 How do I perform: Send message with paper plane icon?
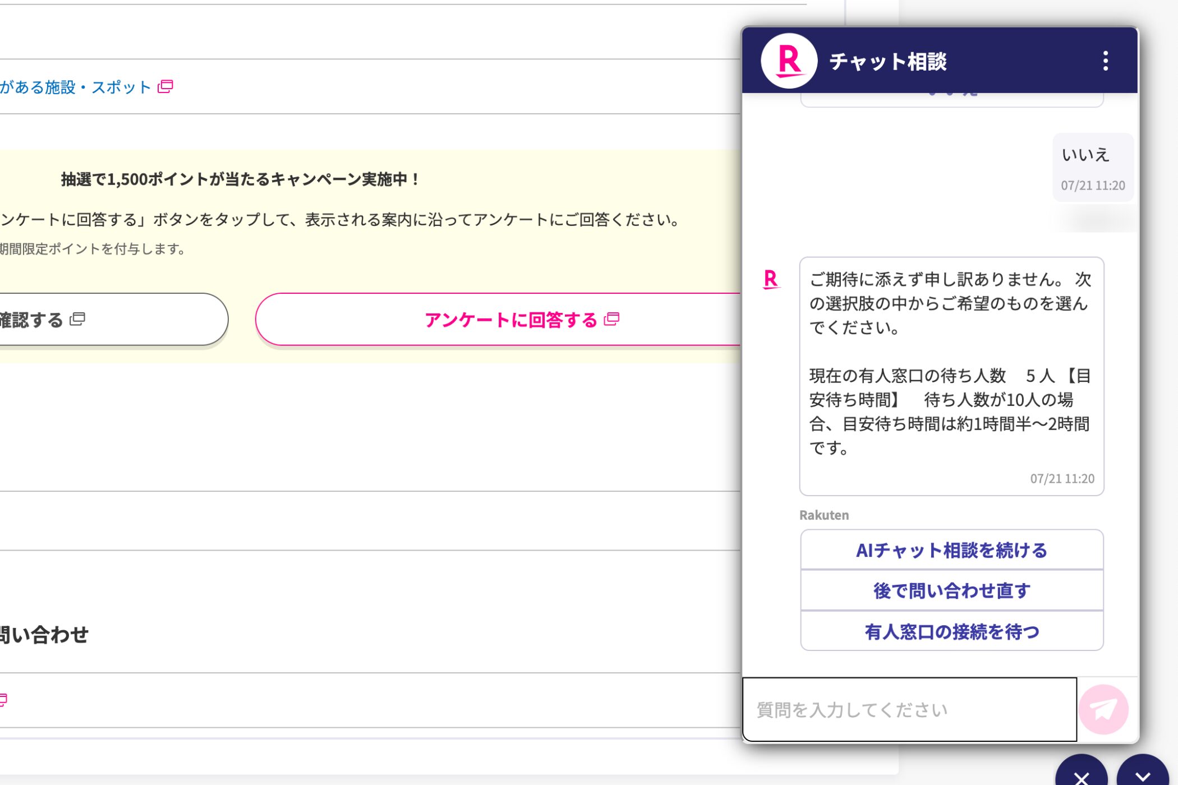(x=1103, y=709)
